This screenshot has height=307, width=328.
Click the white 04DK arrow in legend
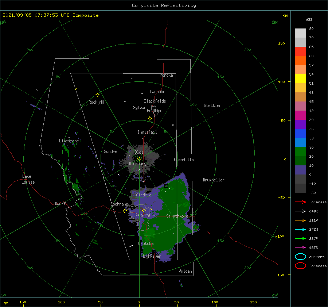click(300, 211)
